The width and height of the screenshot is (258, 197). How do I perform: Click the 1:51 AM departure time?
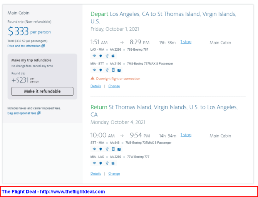[x=99, y=42]
